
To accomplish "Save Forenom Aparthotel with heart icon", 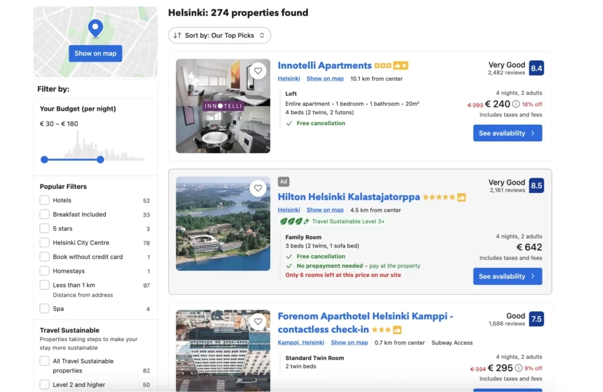I will [258, 321].
